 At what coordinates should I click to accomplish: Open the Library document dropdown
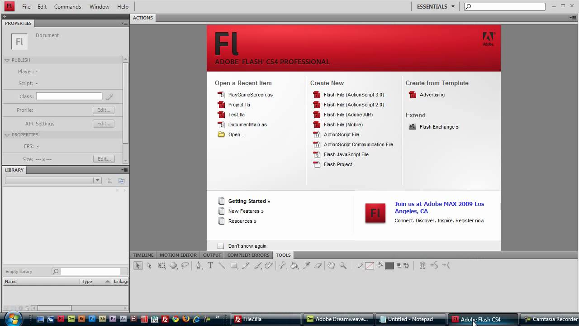click(53, 181)
